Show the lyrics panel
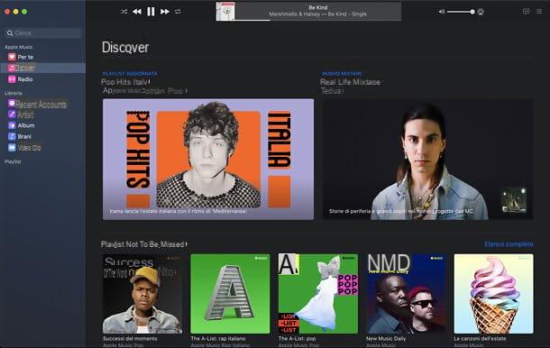Screen dimensions: 550x348 click(x=527, y=12)
